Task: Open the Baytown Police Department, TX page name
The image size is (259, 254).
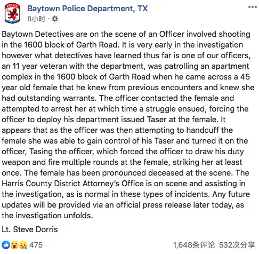Action: pos(87,9)
